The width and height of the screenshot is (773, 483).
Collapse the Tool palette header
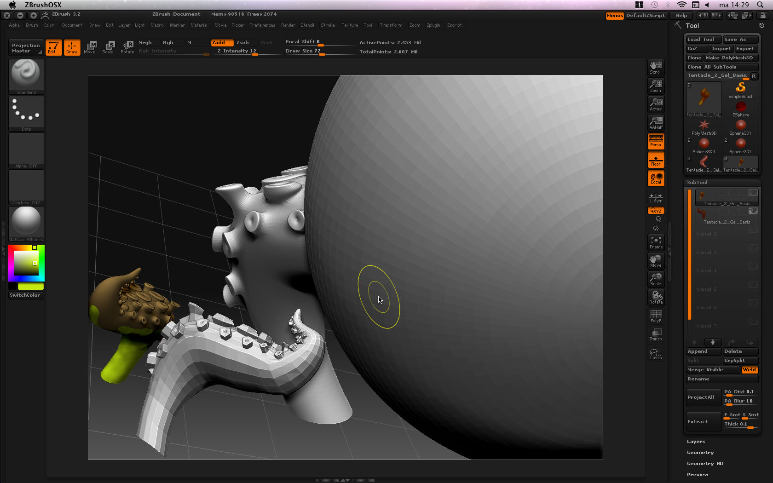pyautogui.click(x=692, y=26)
